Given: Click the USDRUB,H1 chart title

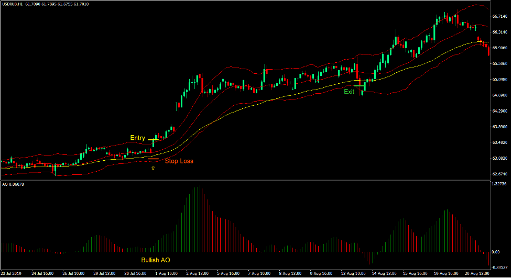Looking at the screenshot, I should (x=13, y=4).
